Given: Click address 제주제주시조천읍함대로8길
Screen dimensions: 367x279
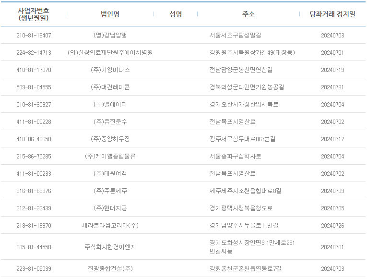Looking at the screenshot, I should point(245,191).
